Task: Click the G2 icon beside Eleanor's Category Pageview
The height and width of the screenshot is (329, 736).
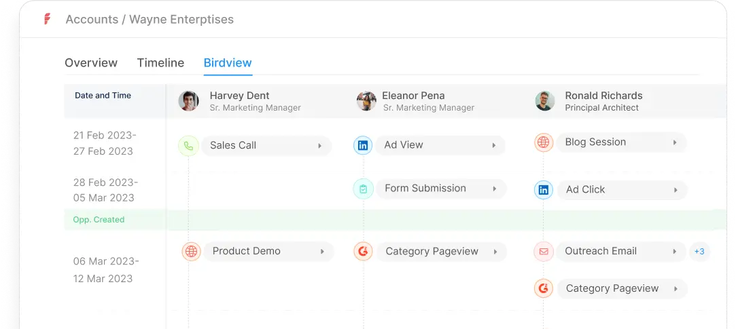Action: [364, 252]
